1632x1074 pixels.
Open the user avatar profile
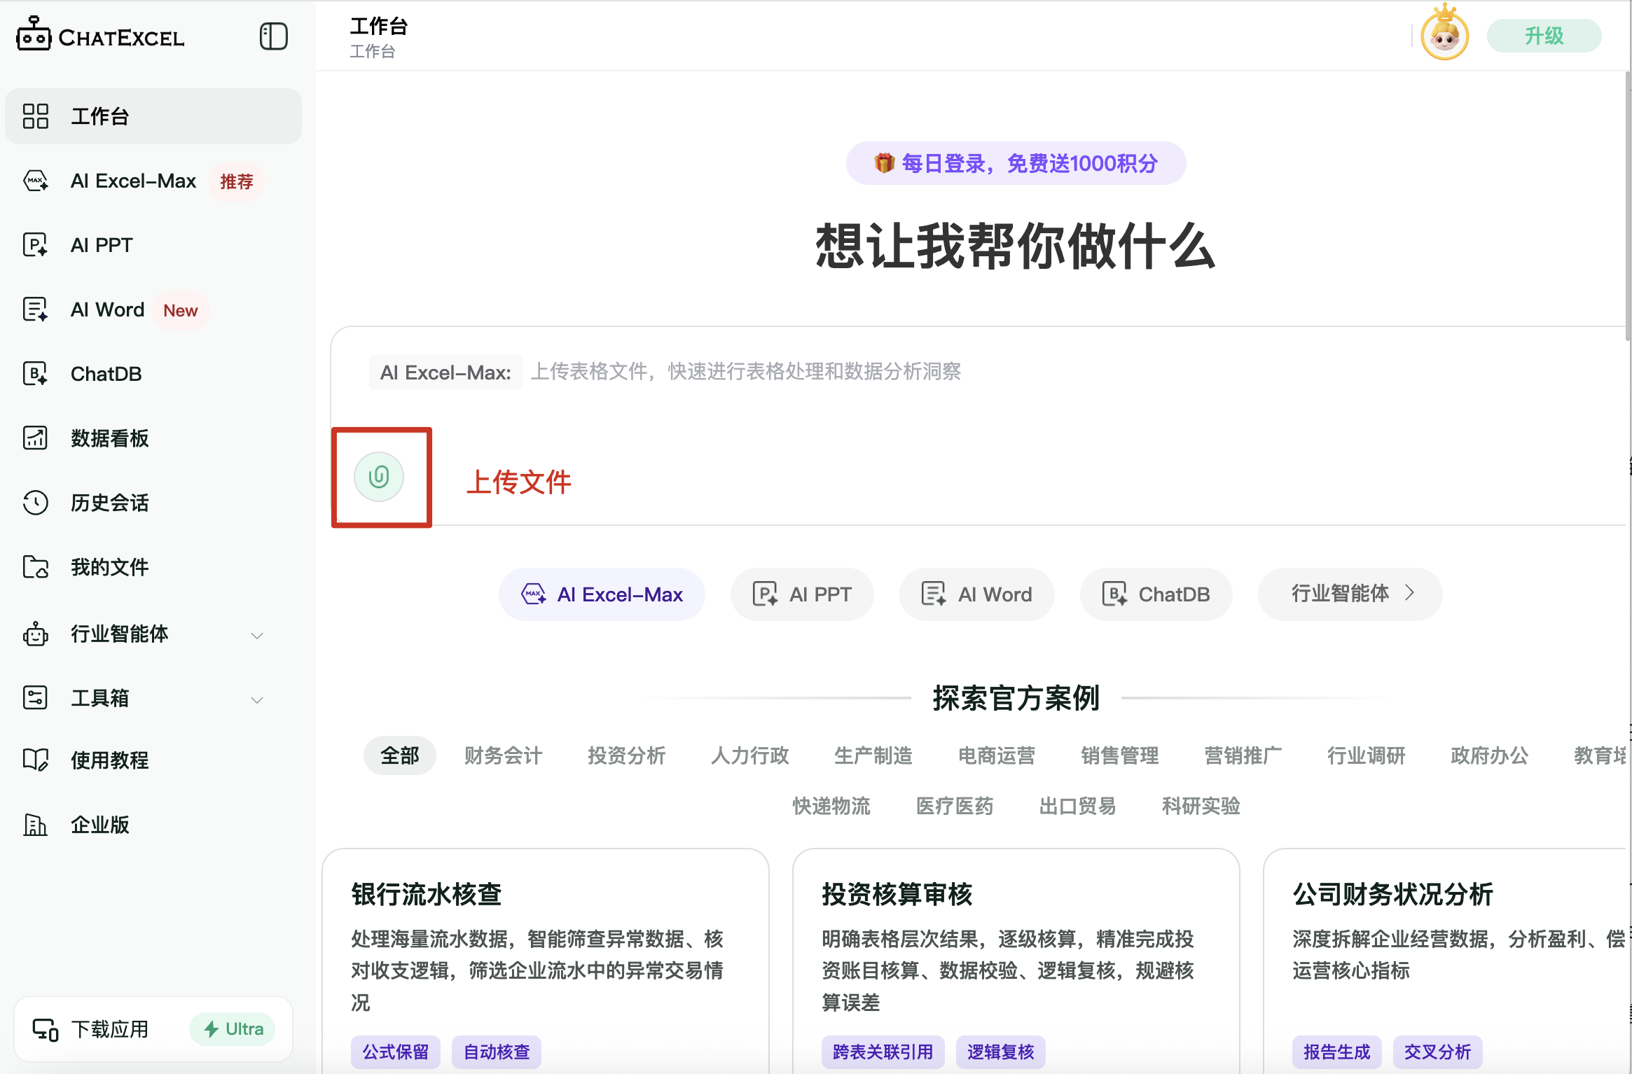tap(1444, 35)
